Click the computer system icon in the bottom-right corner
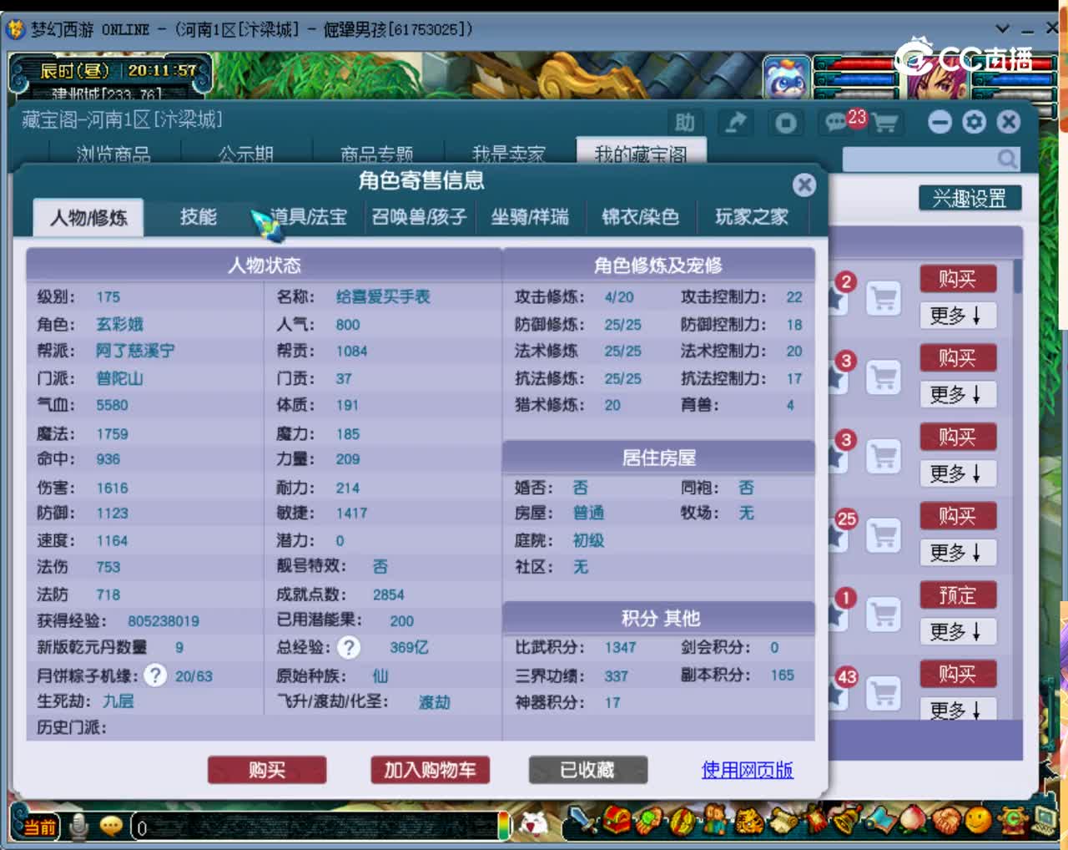The width and height of the screenshot is (1068, 850). click(1043, 819)
